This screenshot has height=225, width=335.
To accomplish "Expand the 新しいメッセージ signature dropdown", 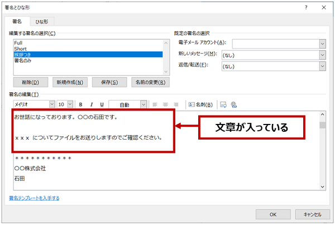I will [322, 55].
